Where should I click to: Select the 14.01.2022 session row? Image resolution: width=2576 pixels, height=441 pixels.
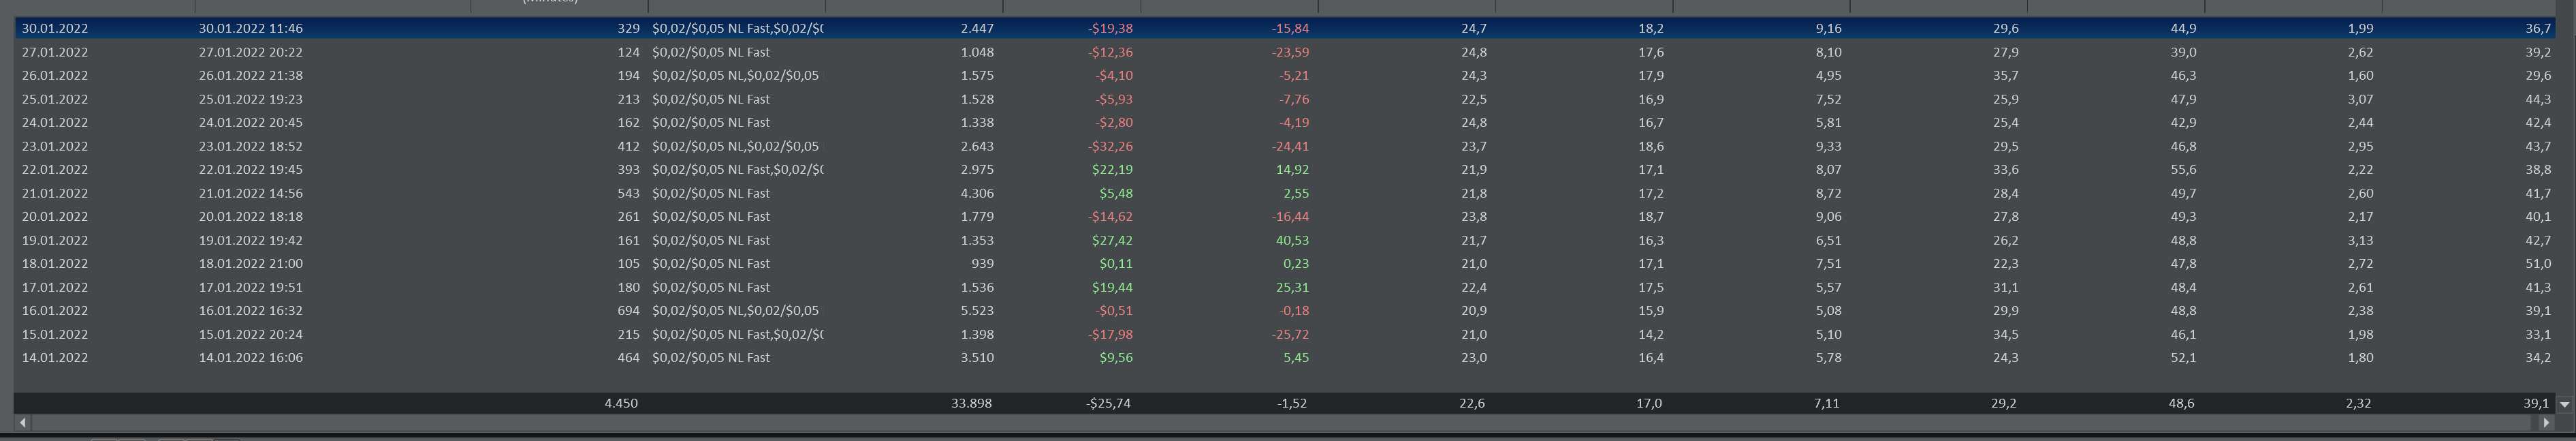(1285, 358)
